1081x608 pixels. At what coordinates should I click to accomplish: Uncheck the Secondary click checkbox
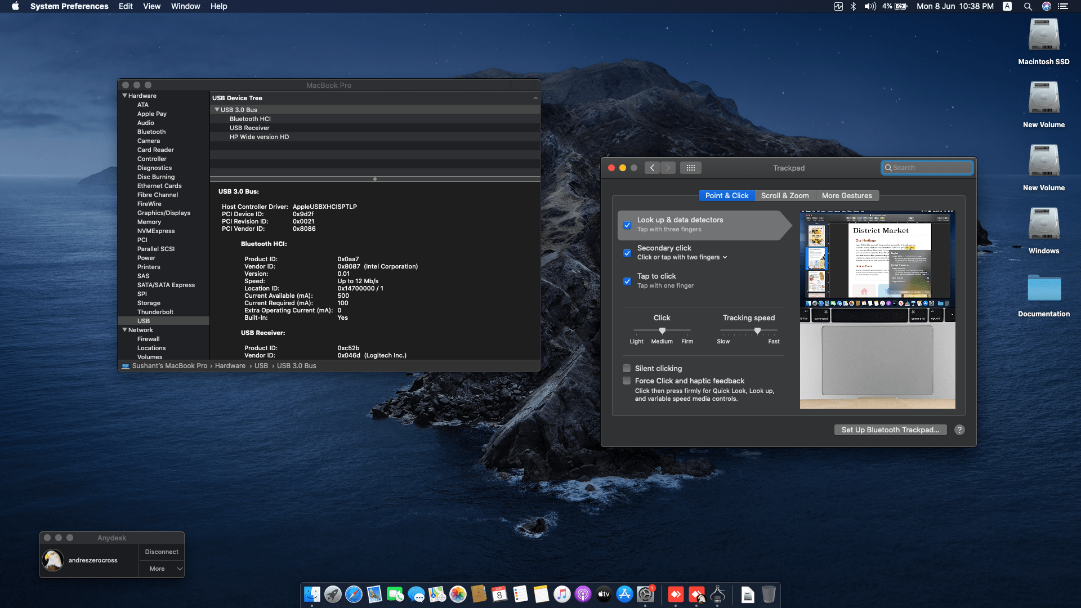point(627,253)
